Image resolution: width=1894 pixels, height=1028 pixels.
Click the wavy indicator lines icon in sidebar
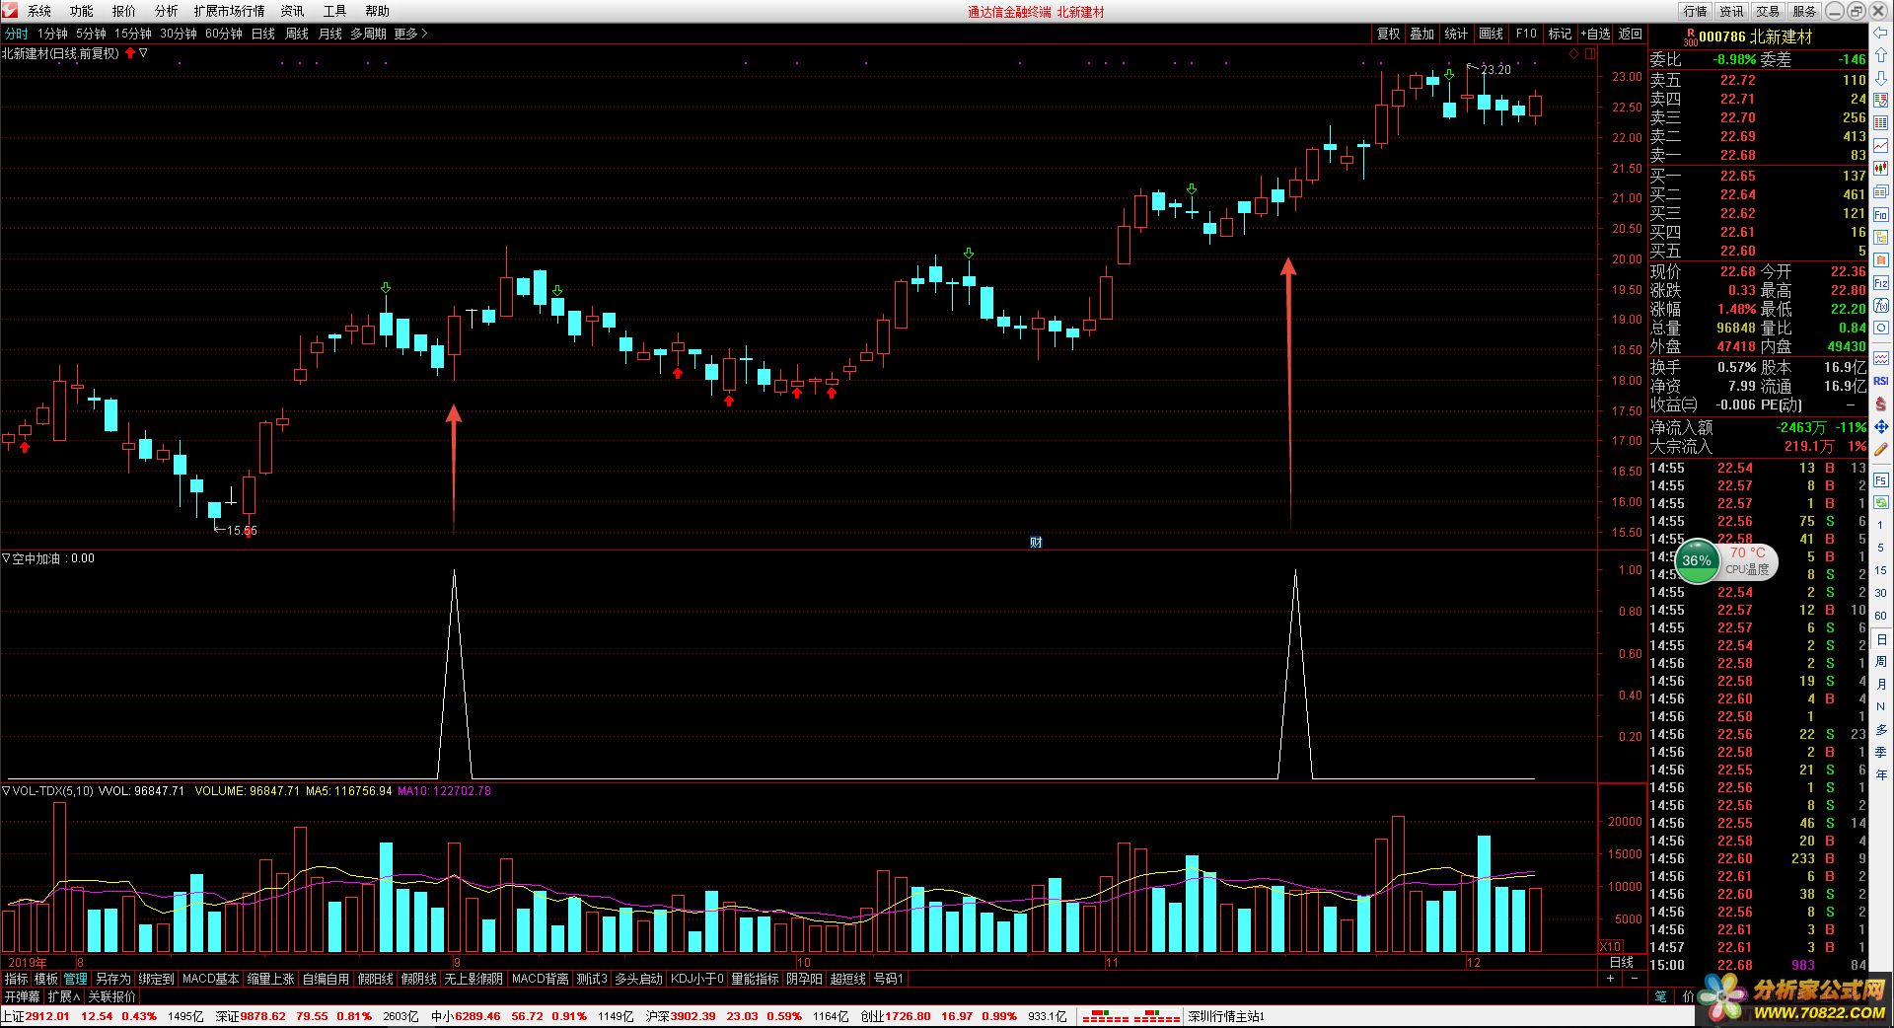point(1881,358)
